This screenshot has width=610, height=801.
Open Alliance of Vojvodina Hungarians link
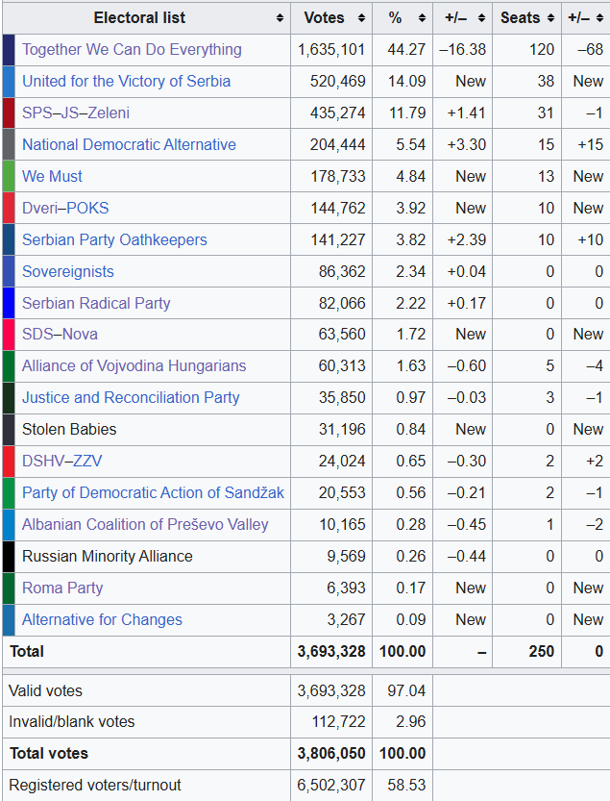tap(134, 366)
